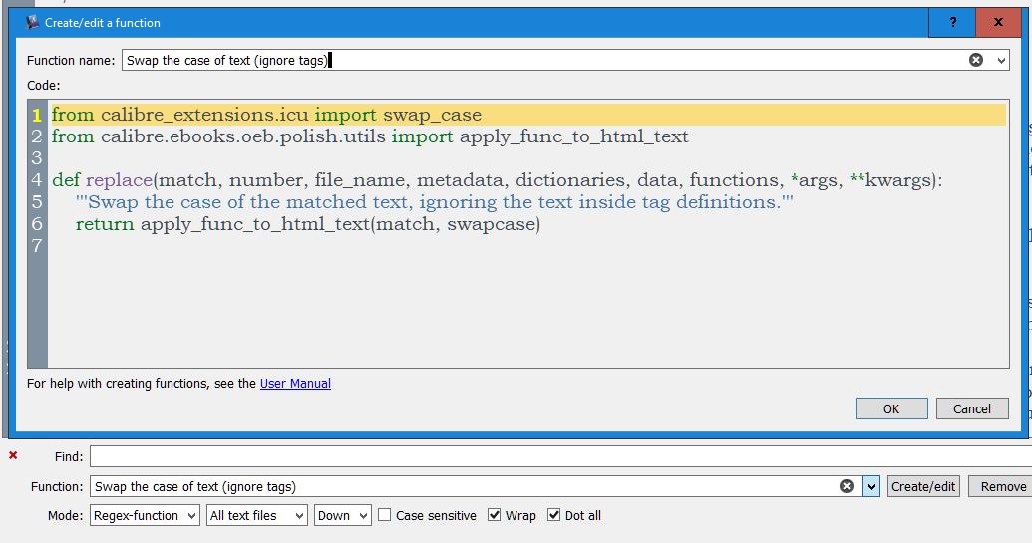This screenshot has width=1032, height=543.
Task: Enable the Case sensitive checkbox
Action: click(384, 515)
